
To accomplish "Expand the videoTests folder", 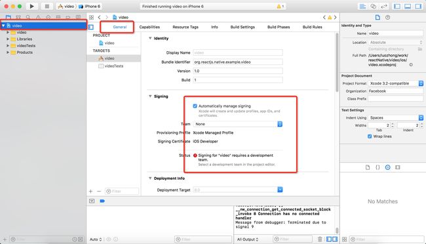I will [x=8, y=46].
